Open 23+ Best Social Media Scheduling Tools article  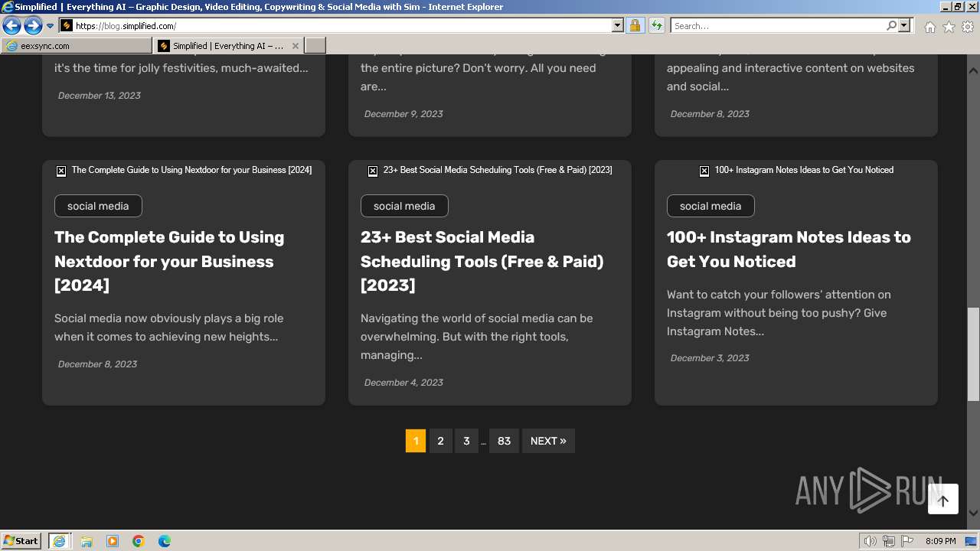coord(482,261)
